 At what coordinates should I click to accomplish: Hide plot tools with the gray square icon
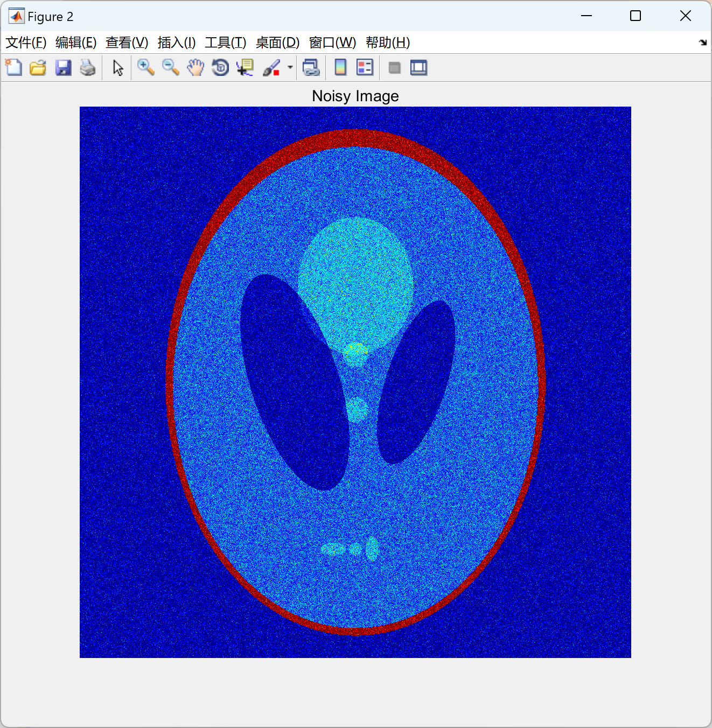394,68
